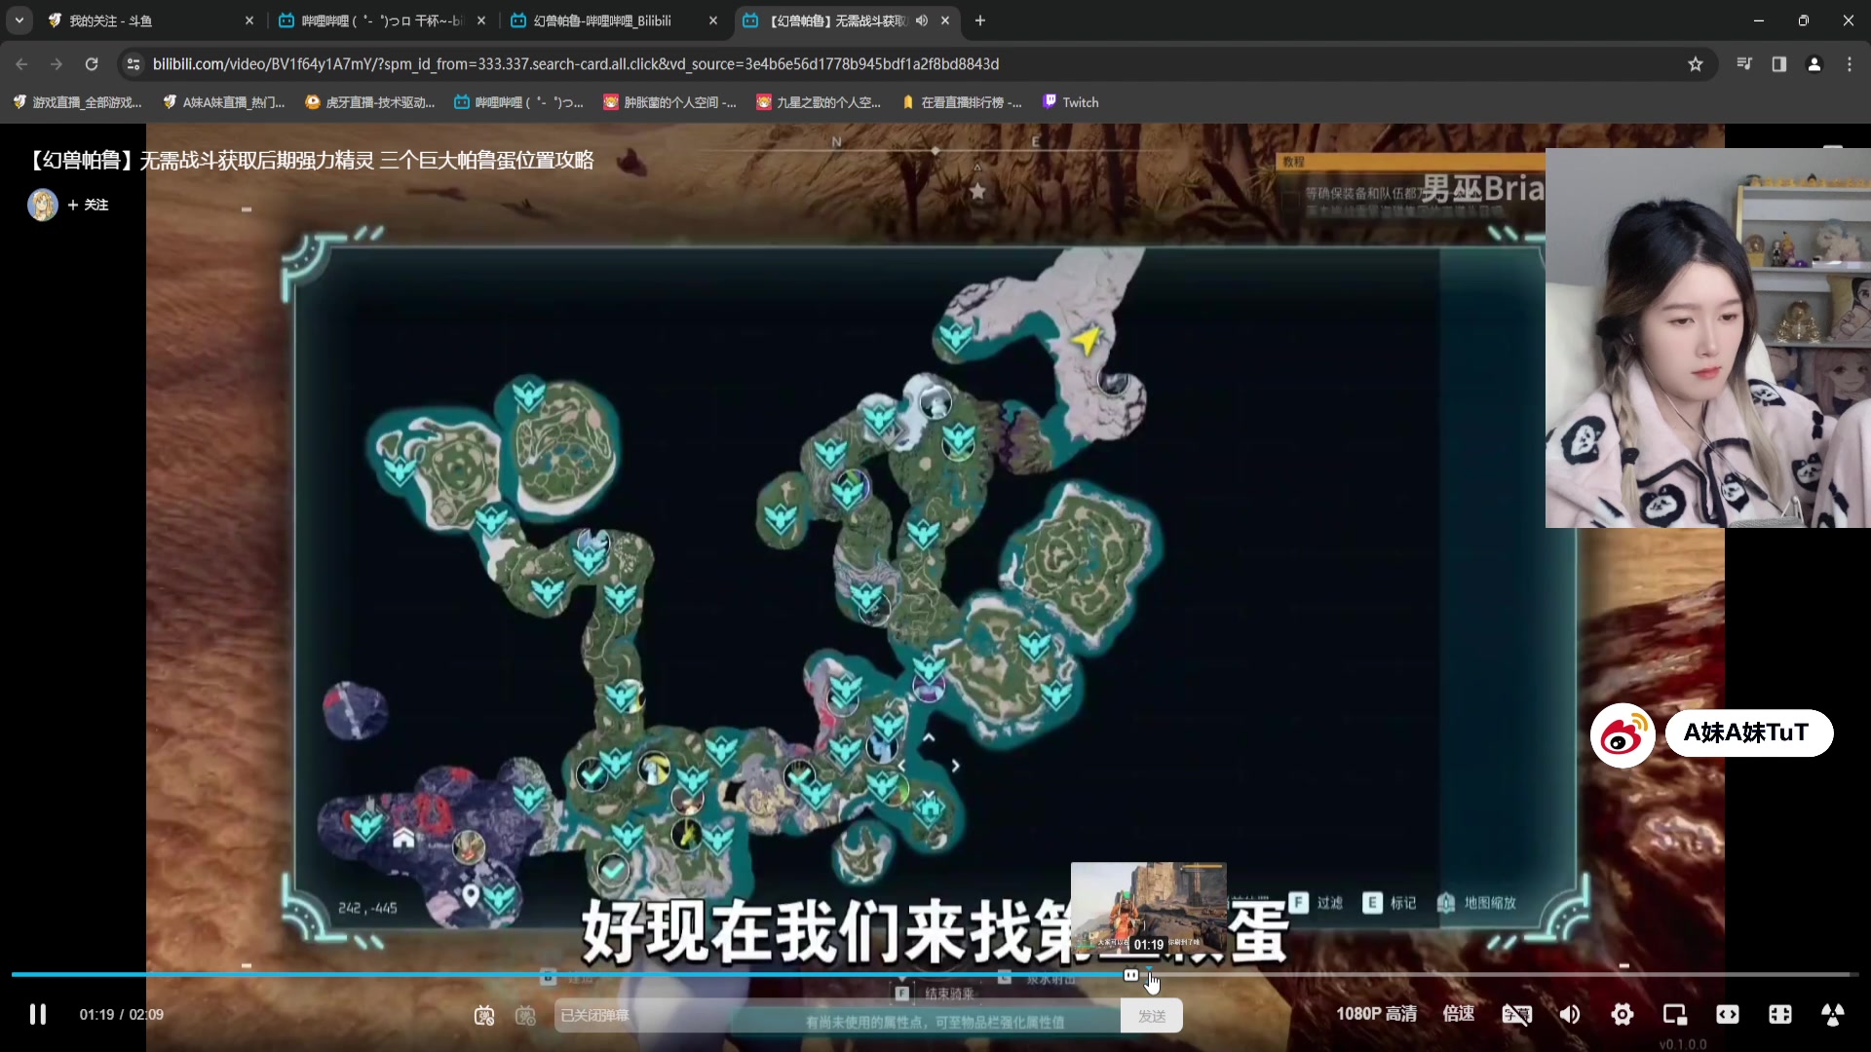
Task: Click the '01:19 / 02:09' time display
Action: 122,1015
